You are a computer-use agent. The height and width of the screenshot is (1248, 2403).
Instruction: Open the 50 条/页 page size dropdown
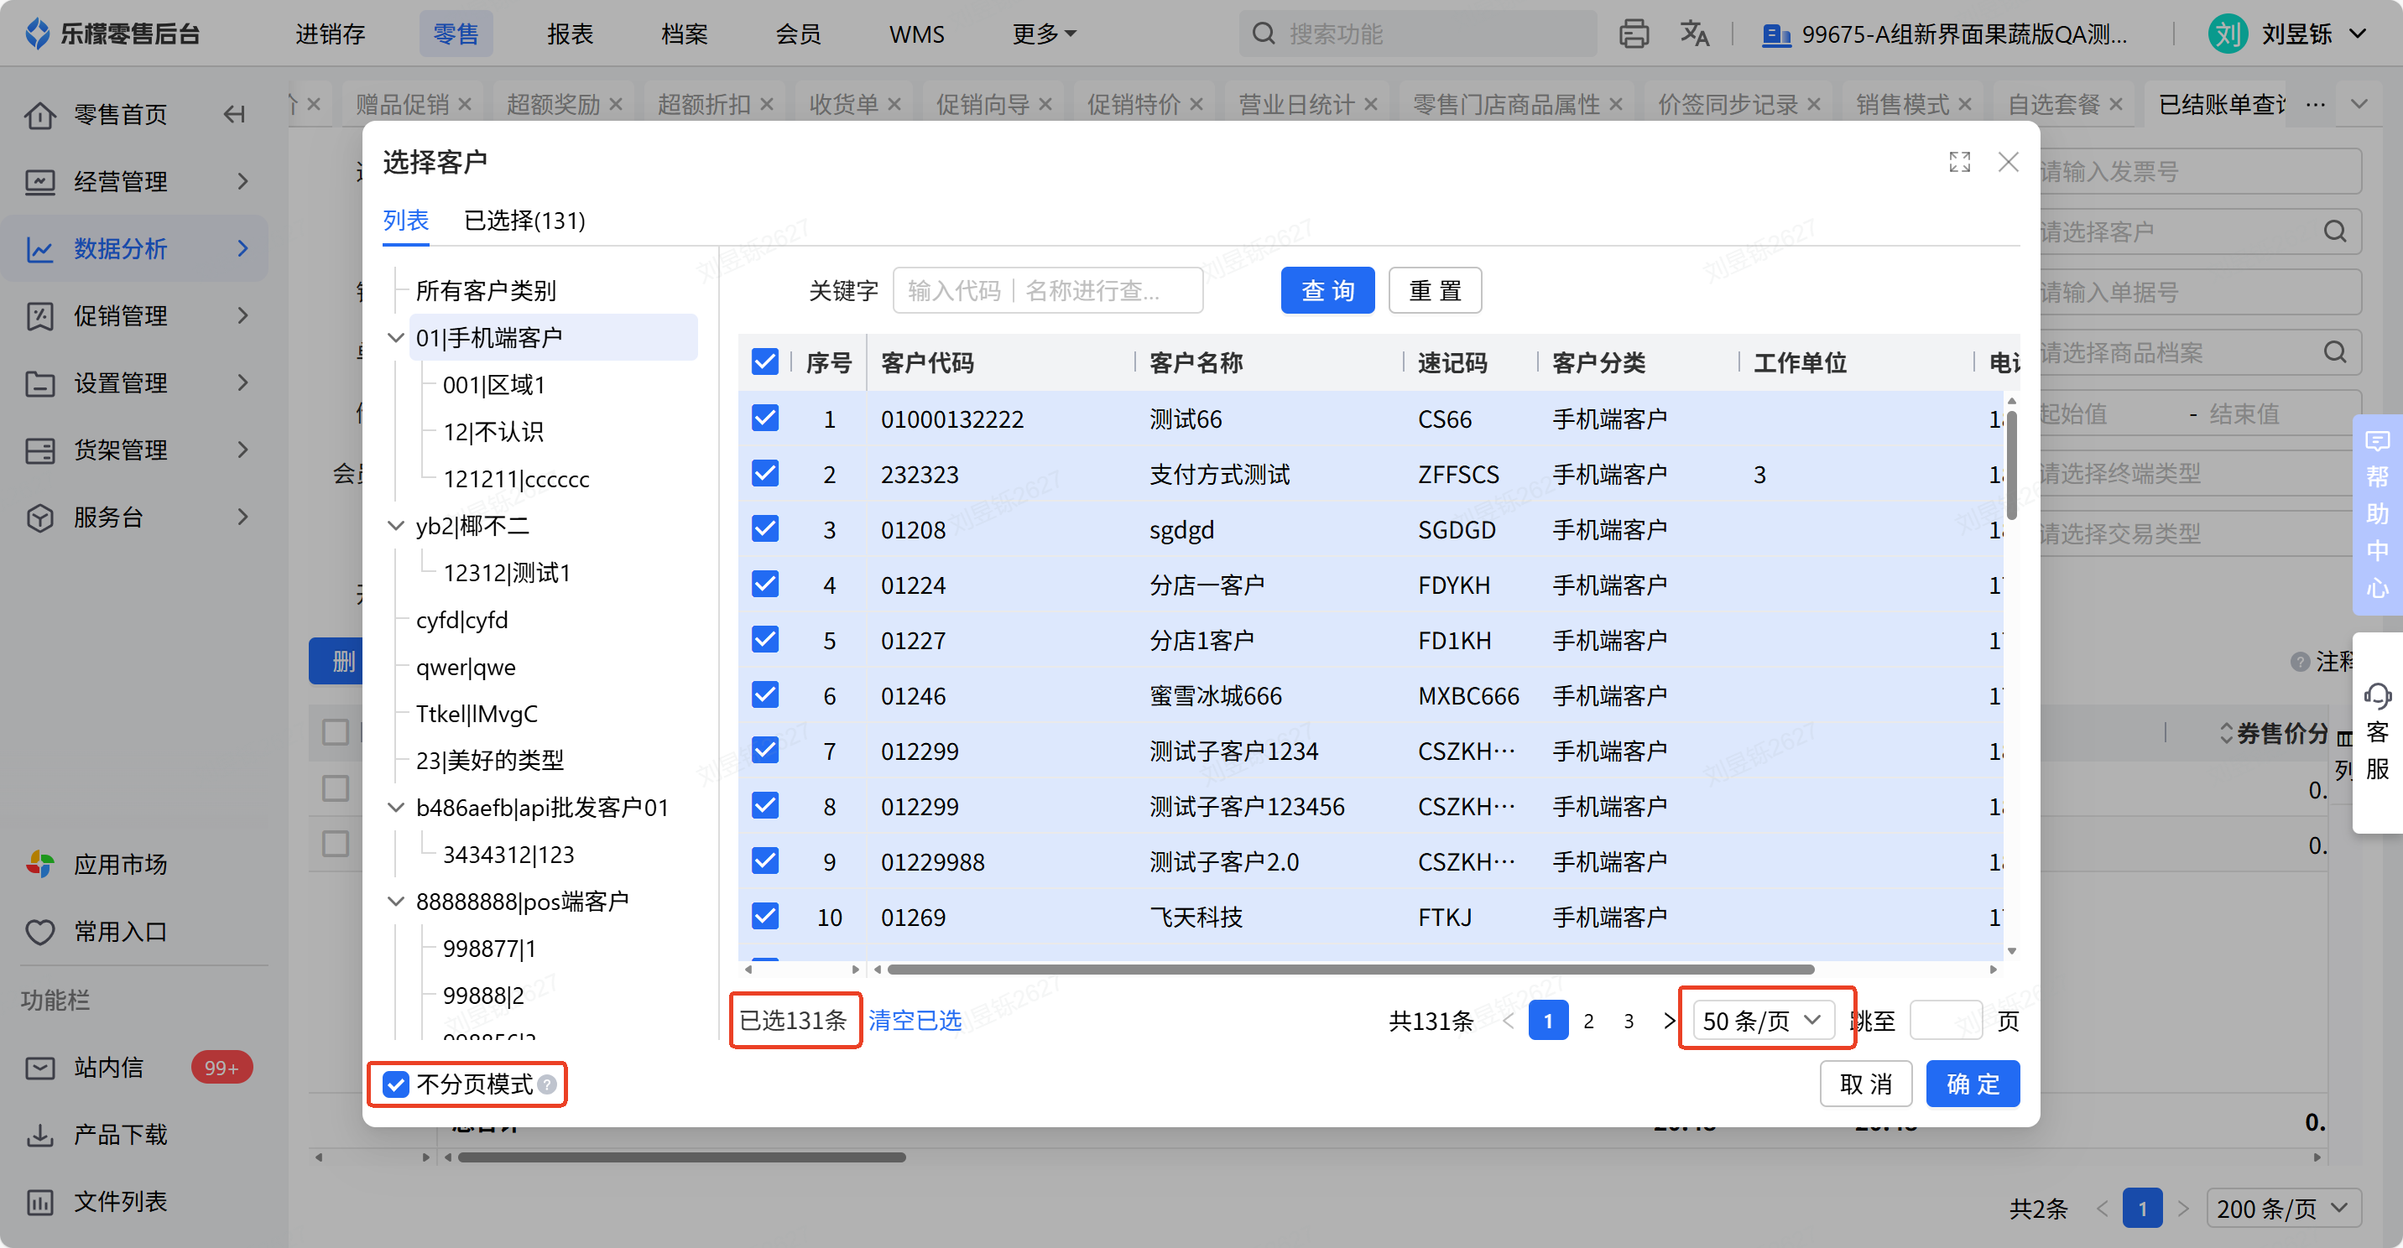pos(1761,1021)
